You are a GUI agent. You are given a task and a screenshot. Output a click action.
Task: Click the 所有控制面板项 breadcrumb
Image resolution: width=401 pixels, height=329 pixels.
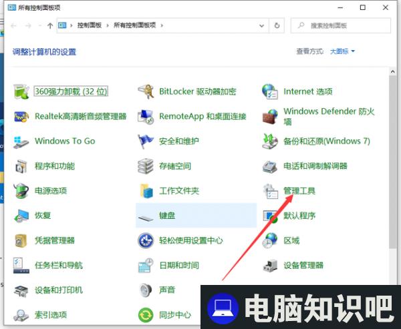tap(135, 25)
